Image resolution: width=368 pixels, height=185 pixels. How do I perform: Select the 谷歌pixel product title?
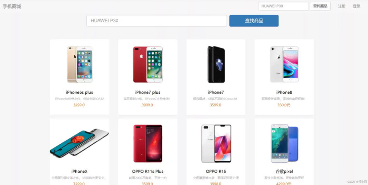[284, 172]
